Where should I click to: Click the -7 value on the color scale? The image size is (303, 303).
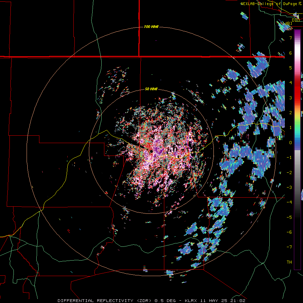pos(289,247)
